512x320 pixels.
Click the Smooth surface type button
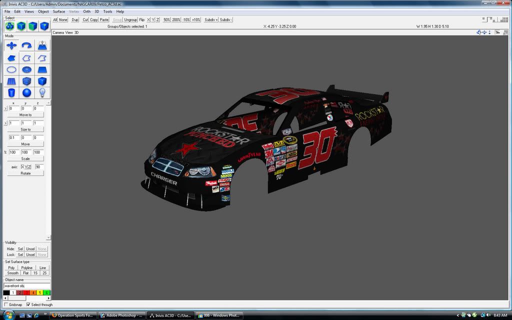coord(12,273)
